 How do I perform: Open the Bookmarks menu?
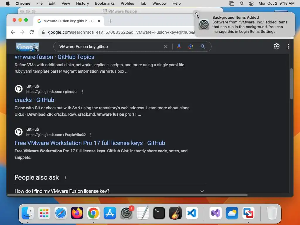105,4
